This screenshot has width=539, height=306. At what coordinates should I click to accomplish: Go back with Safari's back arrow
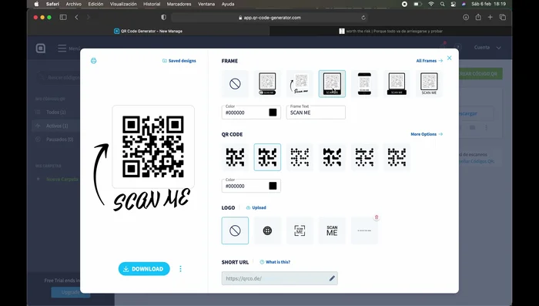(x=76, y=17)
